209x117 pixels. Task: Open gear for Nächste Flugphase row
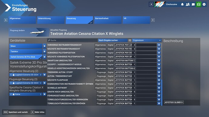pyautogui.click(x=159, y=80)
